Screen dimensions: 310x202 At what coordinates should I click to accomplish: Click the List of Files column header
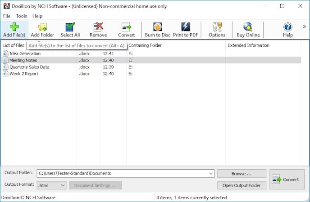pos(14,45)
